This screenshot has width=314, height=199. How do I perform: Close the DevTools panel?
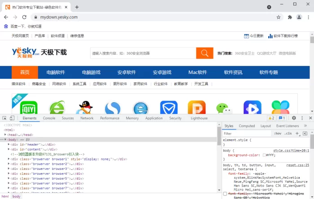coord(310,118)
